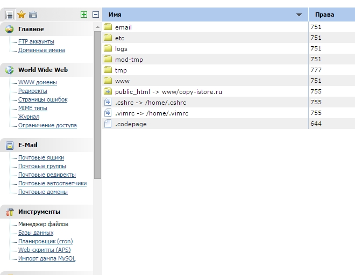Collapse the Инструменты section header

(x=46, y=212)
